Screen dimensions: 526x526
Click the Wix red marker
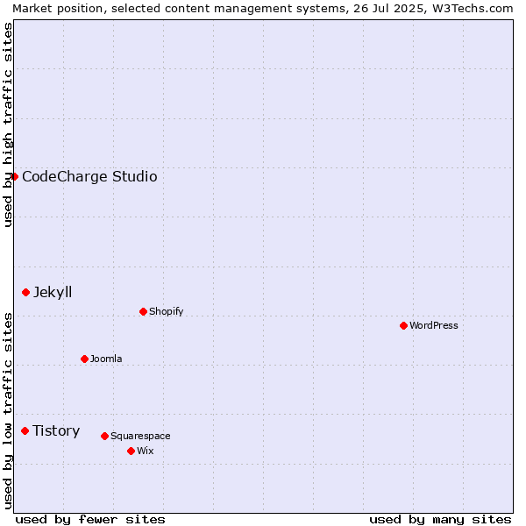(131, 451)
